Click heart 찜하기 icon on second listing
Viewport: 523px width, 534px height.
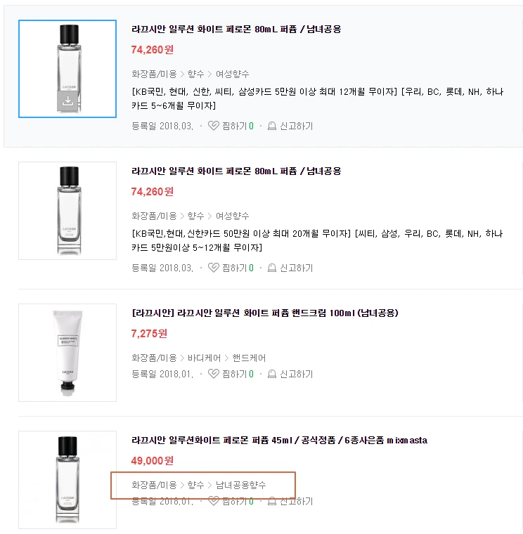(x=213, y=268)
